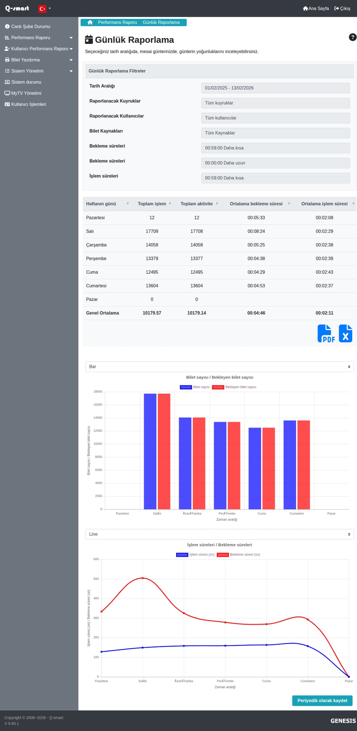Open the help question mark icon
The image size is (357, 731).
click(352, 37)
